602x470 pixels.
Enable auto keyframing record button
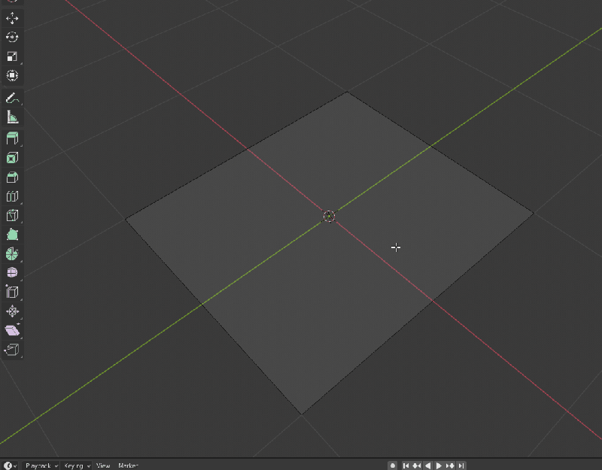pyautogui.click(x=393, y=465)
